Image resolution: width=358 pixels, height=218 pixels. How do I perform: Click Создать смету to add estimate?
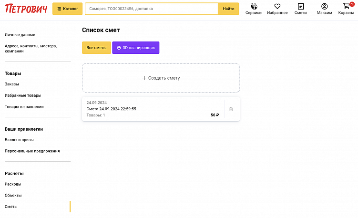pos(161,78)
